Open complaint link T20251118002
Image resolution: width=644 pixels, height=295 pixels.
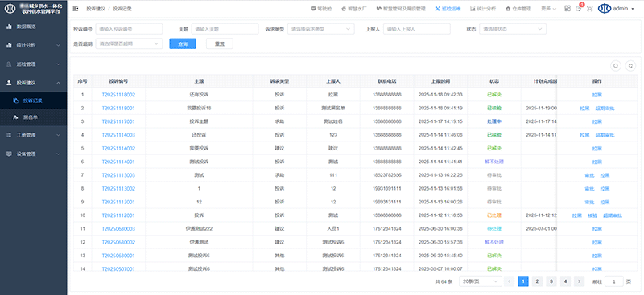pyautogui.click(x=118, y=95)
